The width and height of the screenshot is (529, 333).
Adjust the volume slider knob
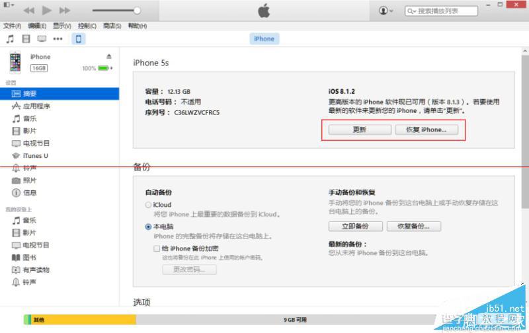tap(137, 11)
